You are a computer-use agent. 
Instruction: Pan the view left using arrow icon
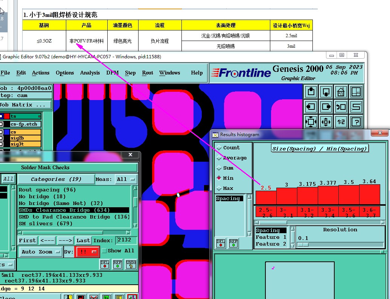(x=311, y=107)
